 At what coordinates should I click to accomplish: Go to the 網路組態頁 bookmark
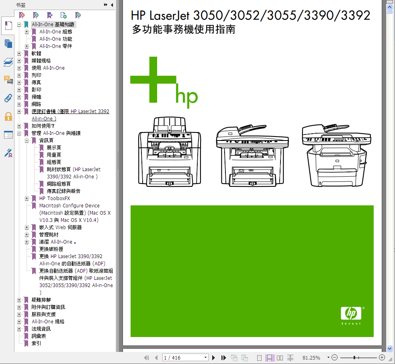point(59,184)
